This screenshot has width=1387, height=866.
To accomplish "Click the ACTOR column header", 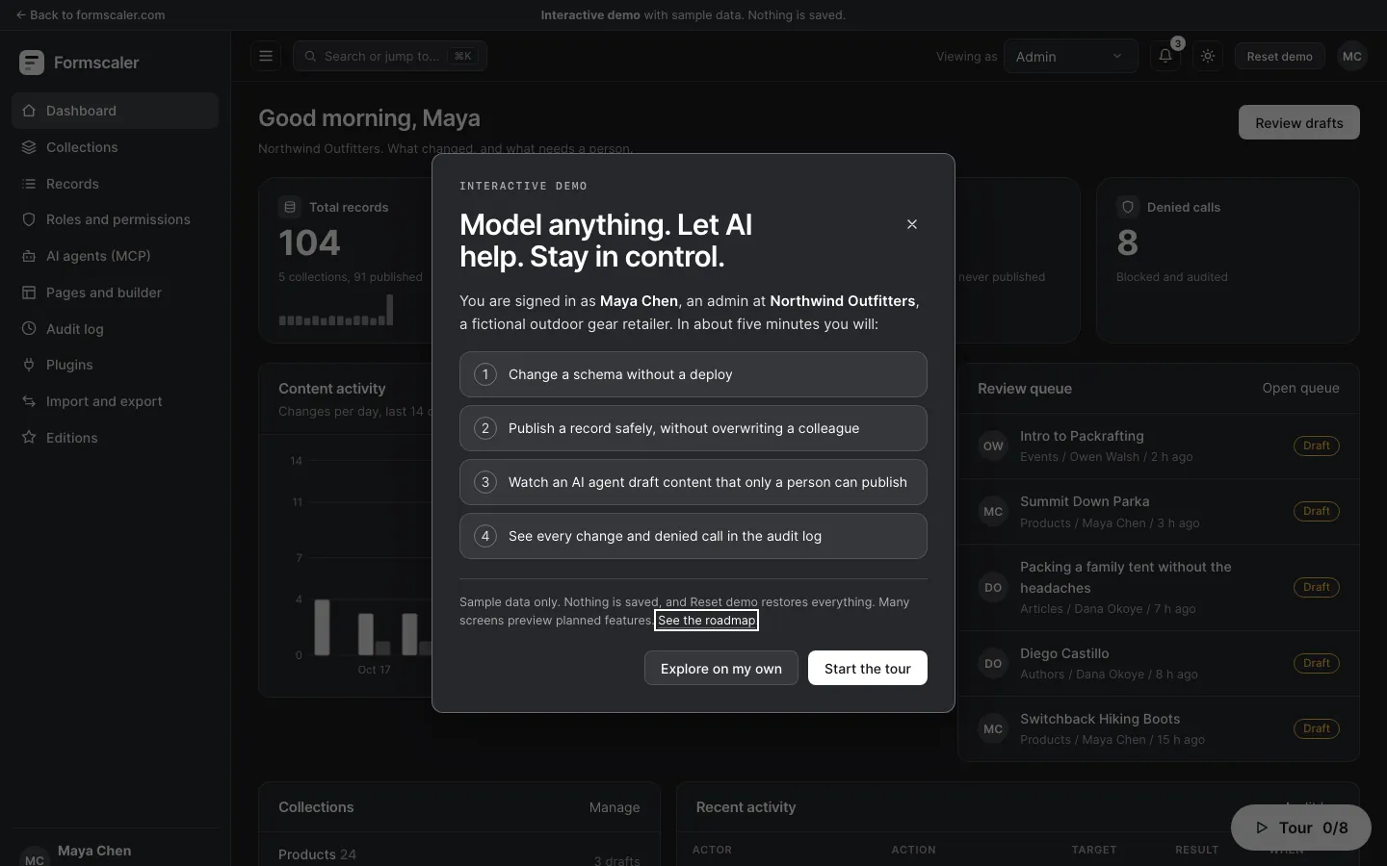I will (x=712, y=850).
